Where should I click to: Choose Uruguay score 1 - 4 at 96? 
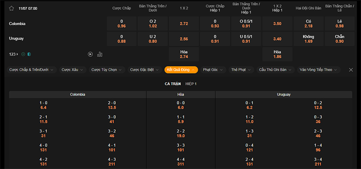318,148
